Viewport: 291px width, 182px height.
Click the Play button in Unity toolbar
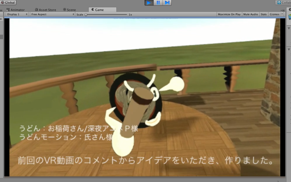[x=149, y=3]
